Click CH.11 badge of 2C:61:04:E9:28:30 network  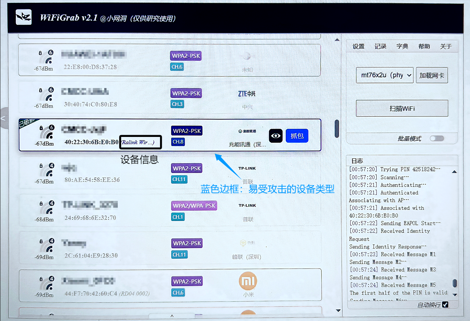[x=179, y=255]
